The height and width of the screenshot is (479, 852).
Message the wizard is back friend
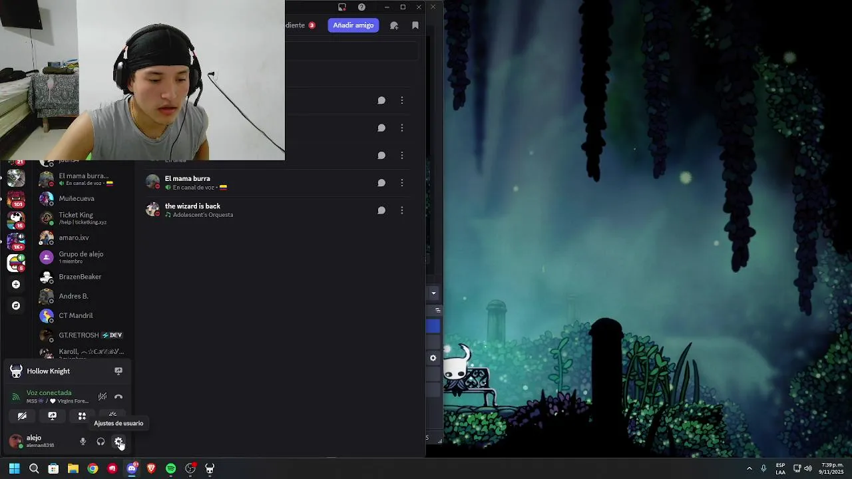[x=381, y=210]
